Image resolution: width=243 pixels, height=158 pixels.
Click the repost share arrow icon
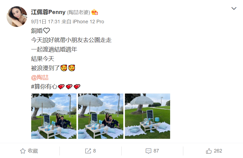pos(88,151)
